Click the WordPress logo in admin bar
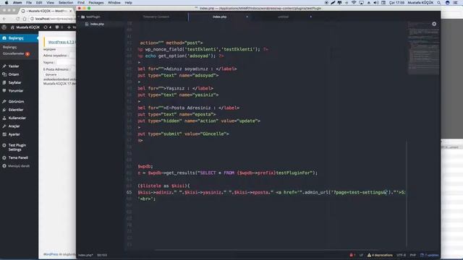This screenshot has width=463, height=260. point(4,27)
